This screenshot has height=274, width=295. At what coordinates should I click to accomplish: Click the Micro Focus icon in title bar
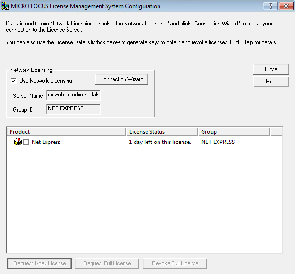pyautogui.click(x=5, y=6)
